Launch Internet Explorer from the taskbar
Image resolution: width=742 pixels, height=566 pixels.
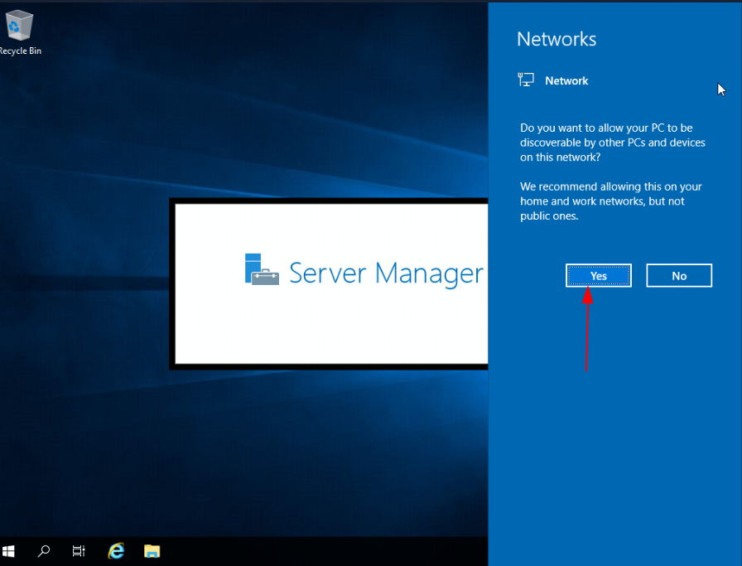click(116, 551)
